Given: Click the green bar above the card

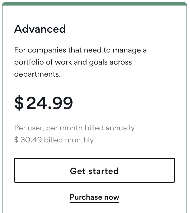Looking at the screenshot, I should point(95,3).
